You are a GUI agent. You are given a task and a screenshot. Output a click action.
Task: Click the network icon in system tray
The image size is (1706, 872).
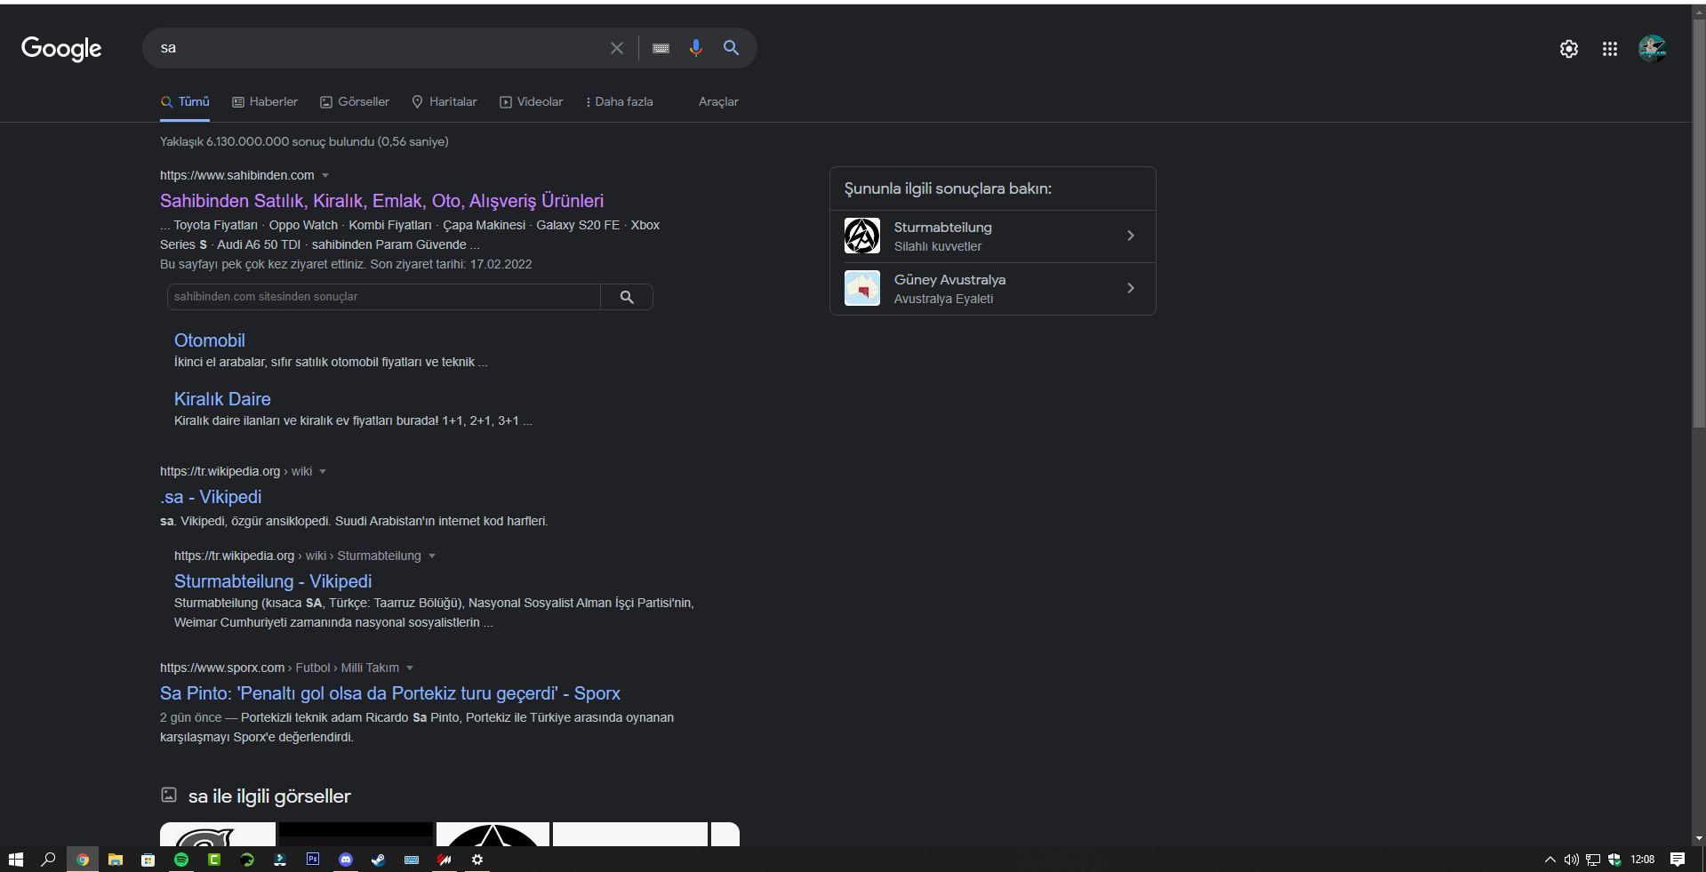1593,860
